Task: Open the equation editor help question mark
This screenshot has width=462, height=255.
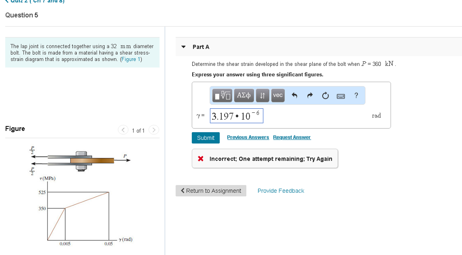Action: coord(356,95)
